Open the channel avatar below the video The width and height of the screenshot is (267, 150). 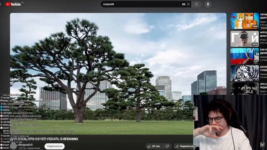(x=13, y=146)
